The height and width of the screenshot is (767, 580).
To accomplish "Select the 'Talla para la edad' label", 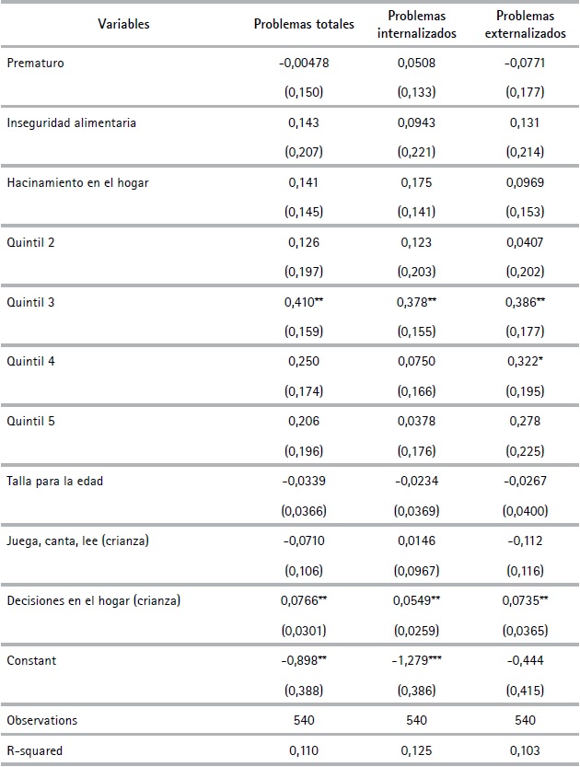I will pyautogui.click(x=54, y=482).
